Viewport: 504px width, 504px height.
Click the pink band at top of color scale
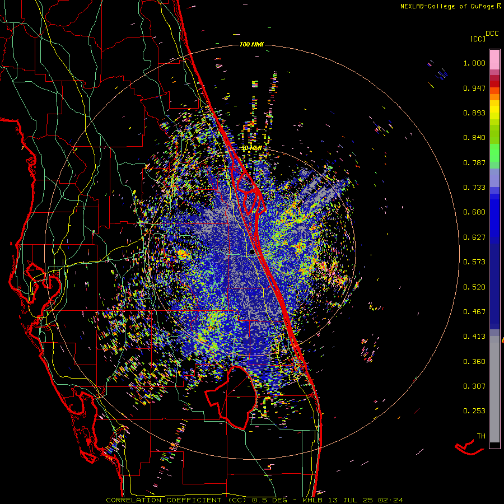pyautogui.click(x=494, y=59)
